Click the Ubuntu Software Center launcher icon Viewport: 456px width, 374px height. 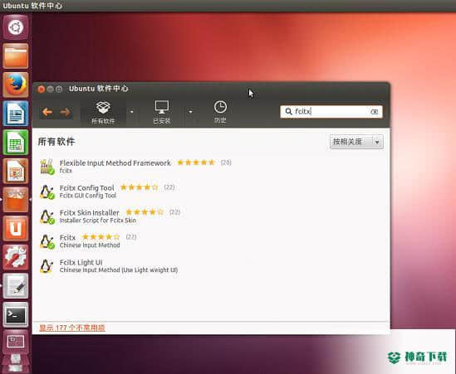[x=16, y=200]
